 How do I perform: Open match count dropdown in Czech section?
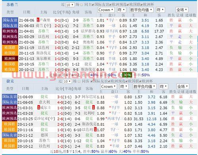click(x=67, y=81)
